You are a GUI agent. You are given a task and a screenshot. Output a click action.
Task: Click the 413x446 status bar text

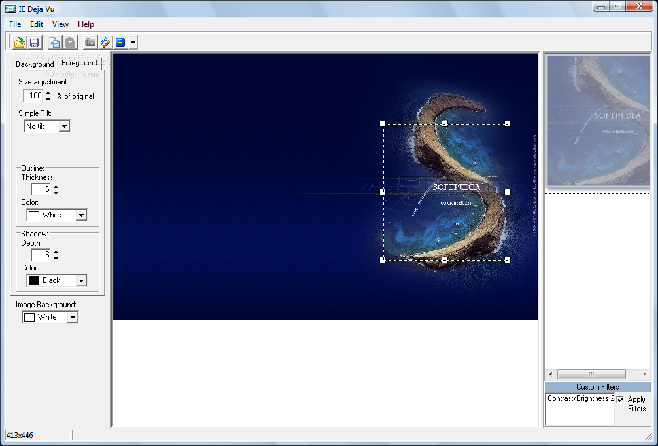point(20,436)
